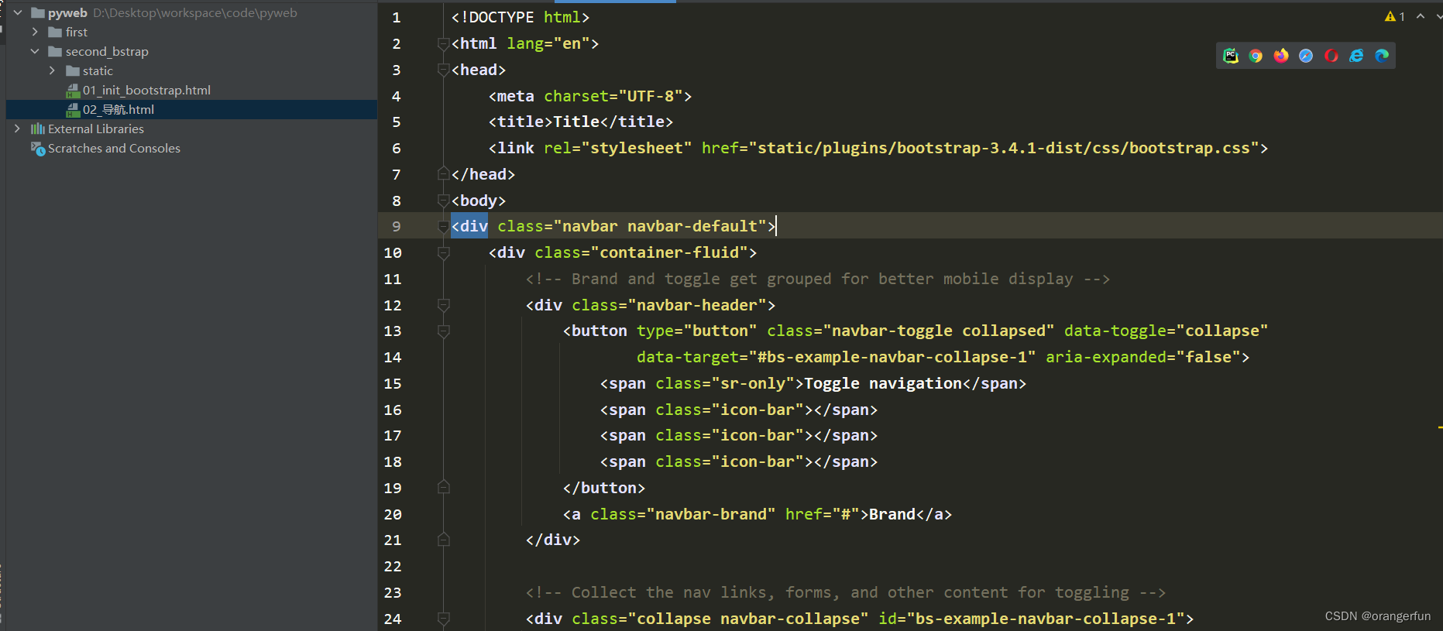Fold button tag on line 13

pyautogui.click(x=443, y=331)
